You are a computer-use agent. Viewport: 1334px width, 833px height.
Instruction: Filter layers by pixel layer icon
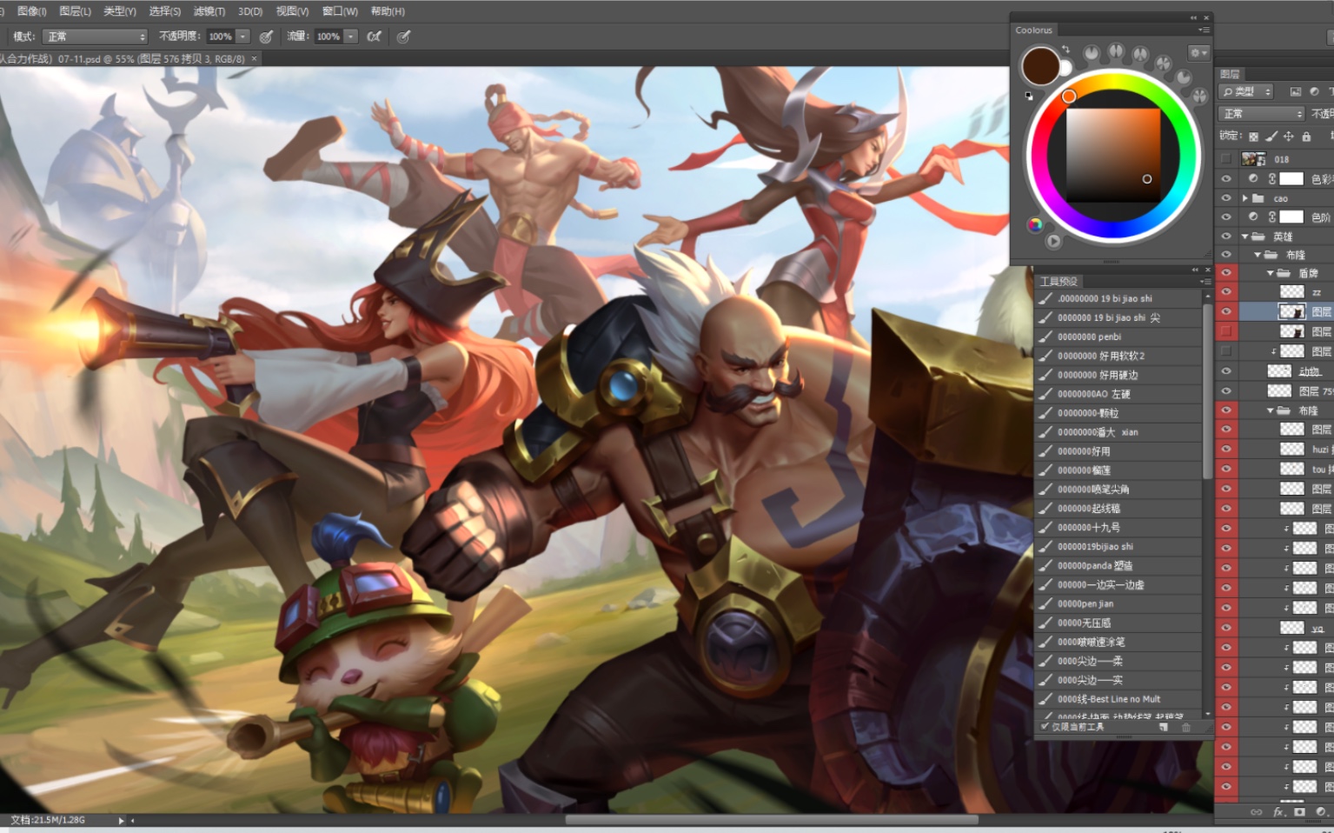pyautogui.click(x=1295, y=91)
